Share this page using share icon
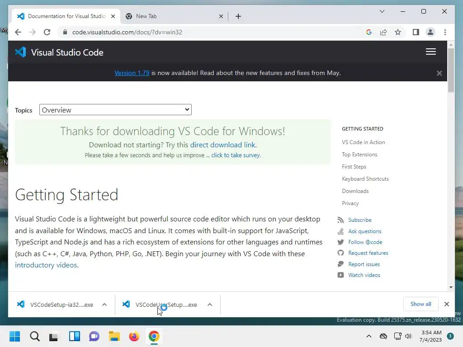 383,32
